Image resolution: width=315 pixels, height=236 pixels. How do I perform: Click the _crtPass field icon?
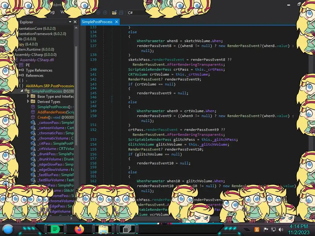point(33,144)
